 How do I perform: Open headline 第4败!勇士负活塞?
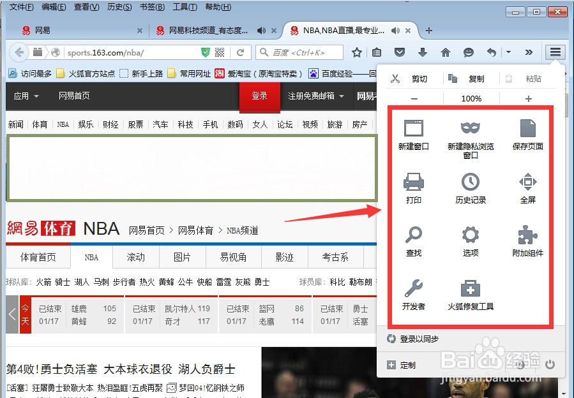click(52, 369)
